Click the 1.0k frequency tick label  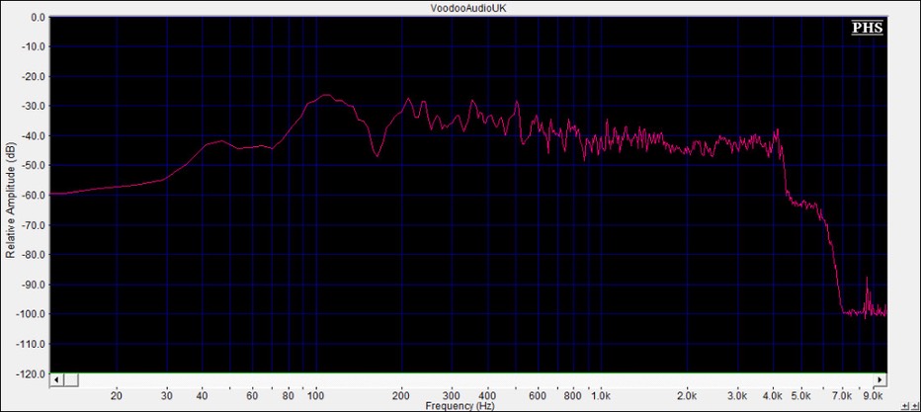click(x=600, y=396)
